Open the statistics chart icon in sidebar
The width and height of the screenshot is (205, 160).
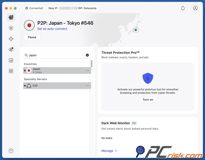pyautogui.click(x=11, y=60)
